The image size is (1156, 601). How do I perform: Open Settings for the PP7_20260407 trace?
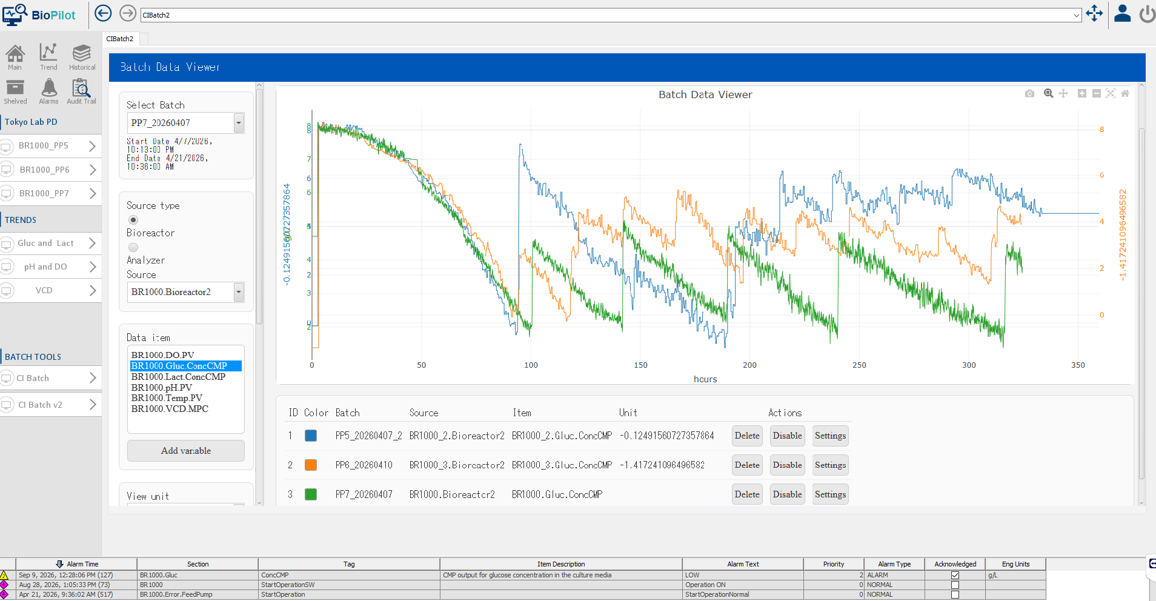[x=830, y=494]
